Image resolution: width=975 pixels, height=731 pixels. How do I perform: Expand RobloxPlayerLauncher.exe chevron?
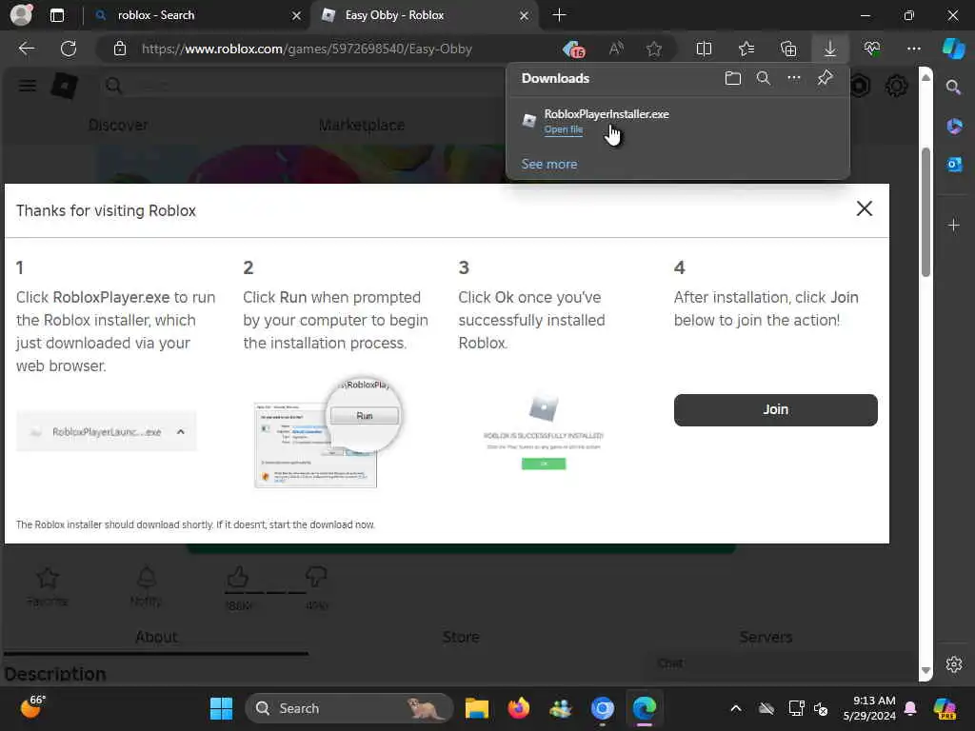180,431
